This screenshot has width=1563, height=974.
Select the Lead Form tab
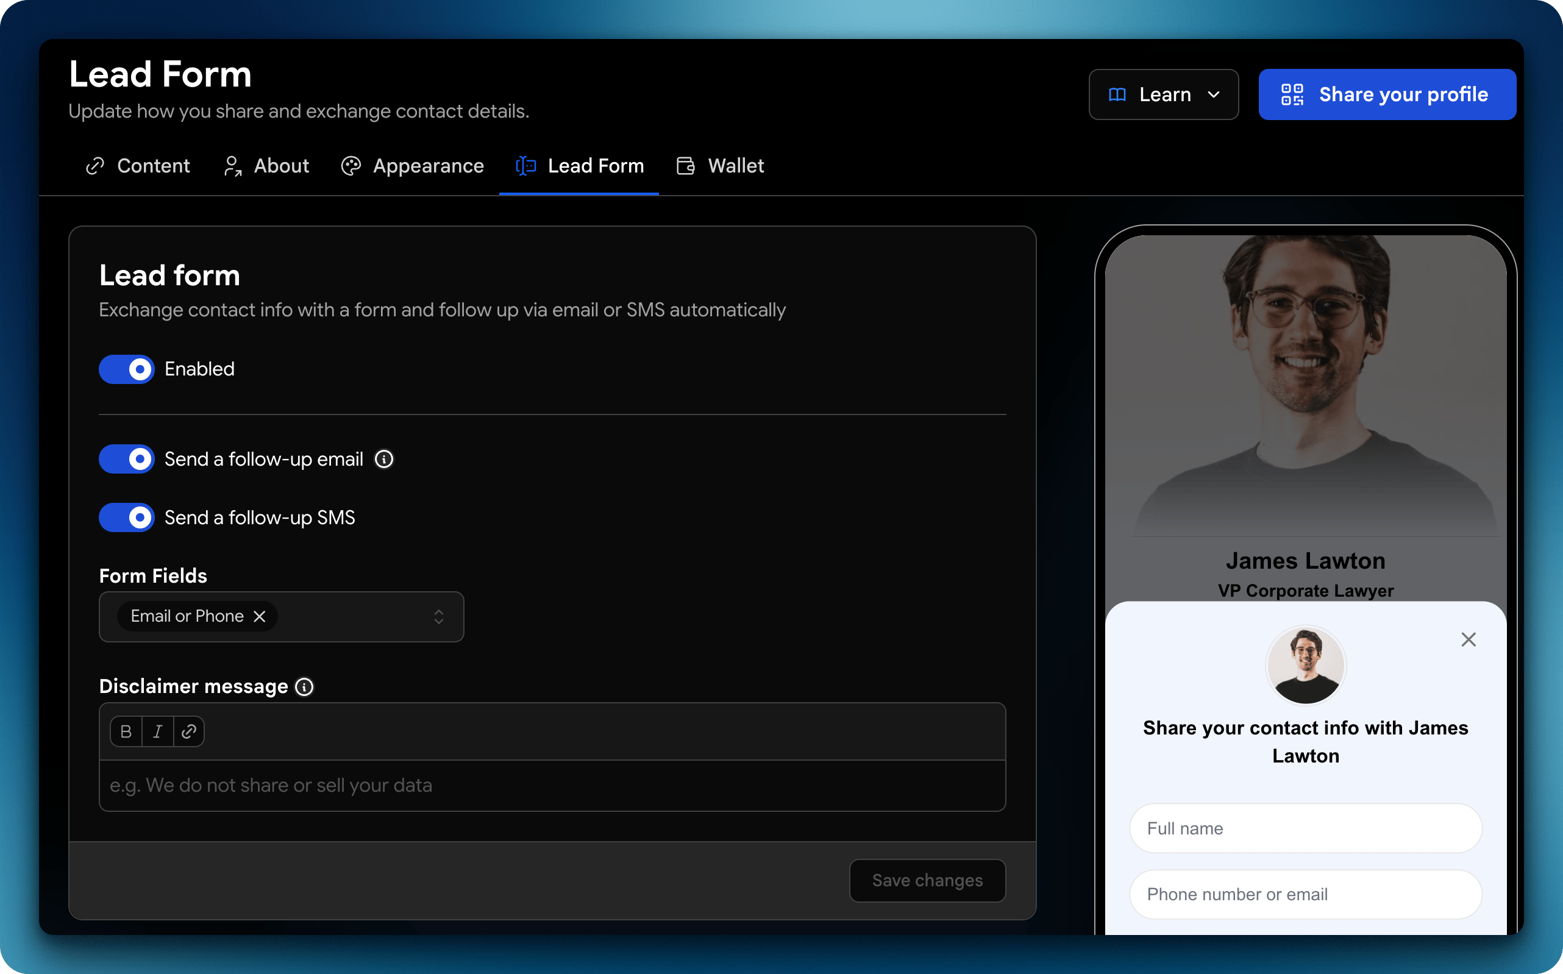[579, 166]
